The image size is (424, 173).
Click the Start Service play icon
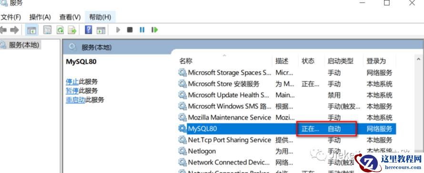118,30
